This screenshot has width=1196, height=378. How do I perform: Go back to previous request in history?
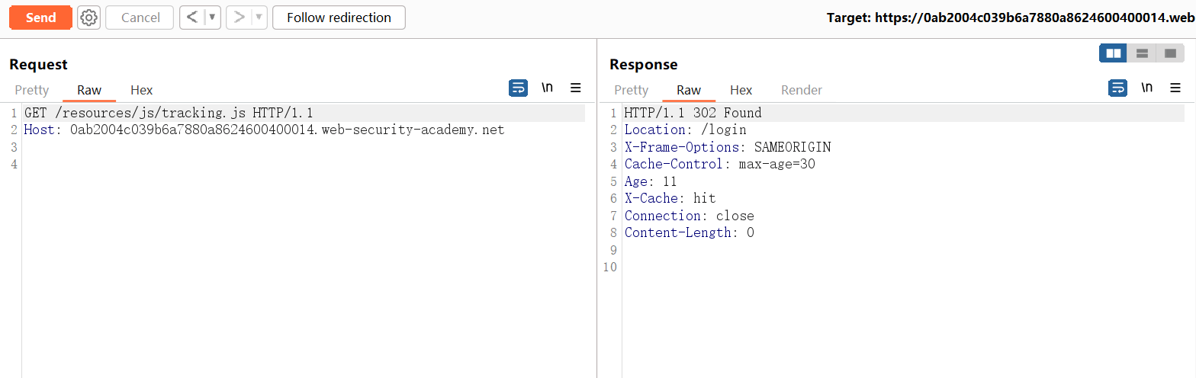192,18
